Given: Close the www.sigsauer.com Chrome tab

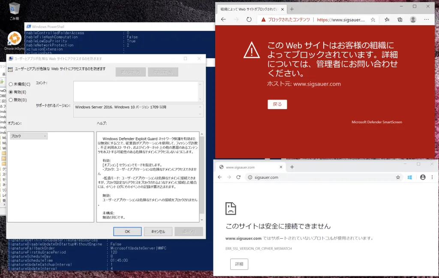Looking at the screenshot, I should click(281, 167).
